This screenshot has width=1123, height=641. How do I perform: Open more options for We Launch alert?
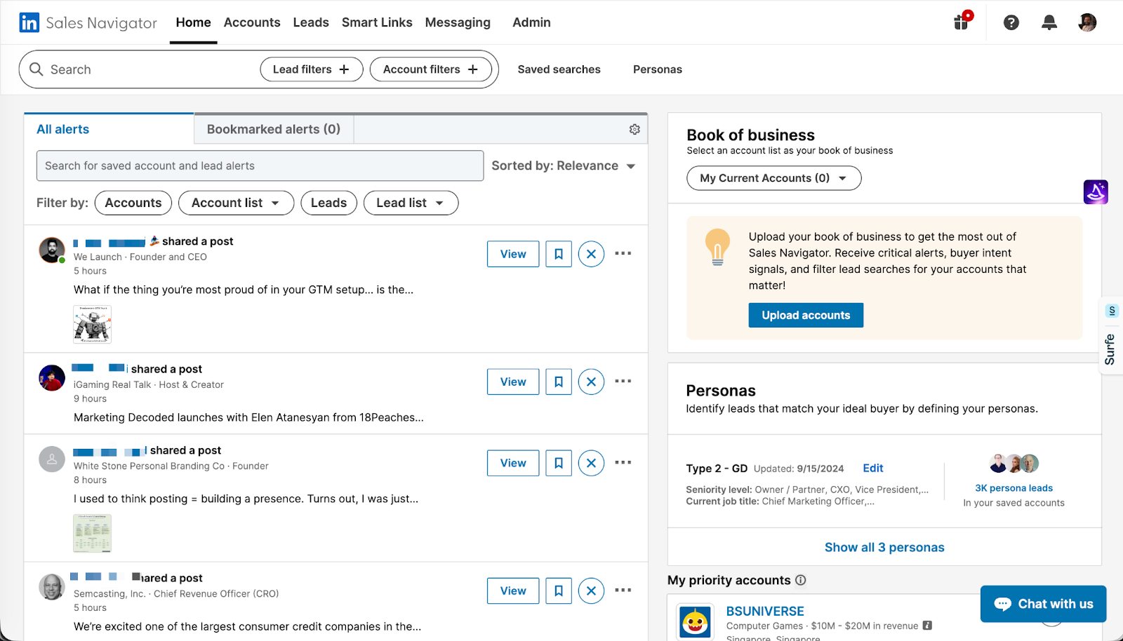(623, 253)
